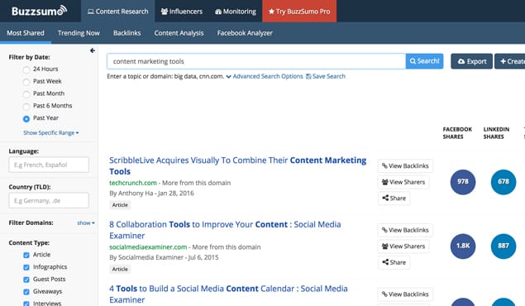Open the Monitoring tab

click(236, 12)
